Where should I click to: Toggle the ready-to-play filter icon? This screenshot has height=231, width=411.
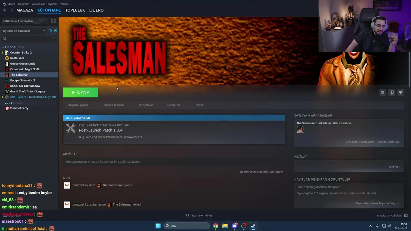coord(56,31)
